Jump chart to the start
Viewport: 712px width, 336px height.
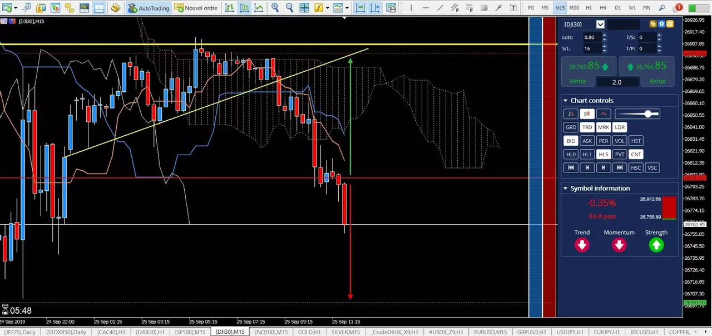point(571,167)
